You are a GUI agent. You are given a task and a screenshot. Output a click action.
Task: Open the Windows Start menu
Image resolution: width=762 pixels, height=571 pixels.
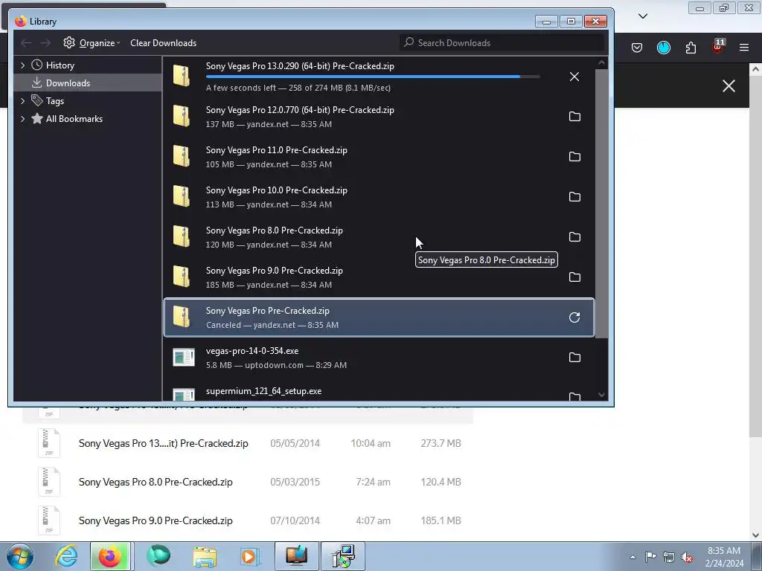coord(20,556)
